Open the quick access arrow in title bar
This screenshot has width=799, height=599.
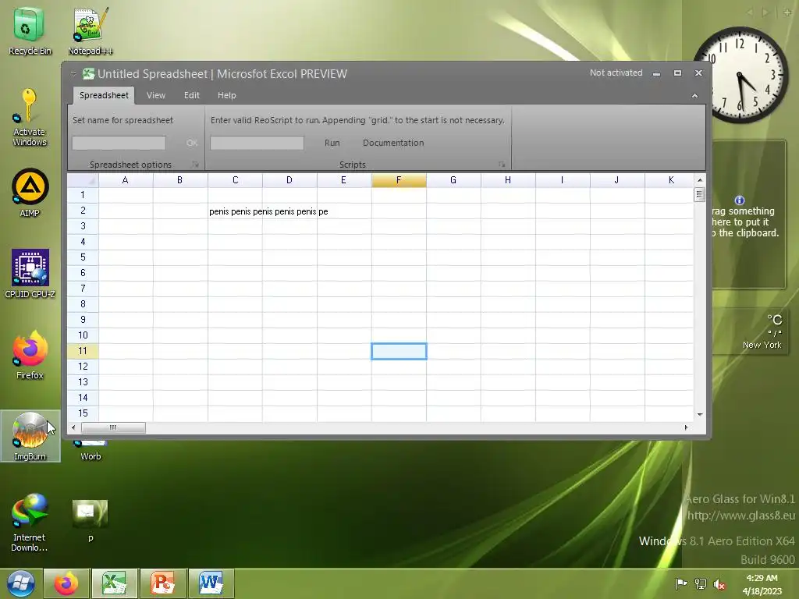tap(73, 74)
